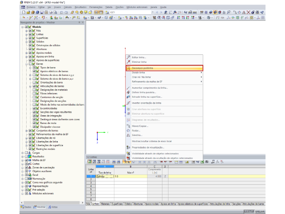
Task: Click the Rotate toolbar icon near top right
Action: click(x=239, y=12)
